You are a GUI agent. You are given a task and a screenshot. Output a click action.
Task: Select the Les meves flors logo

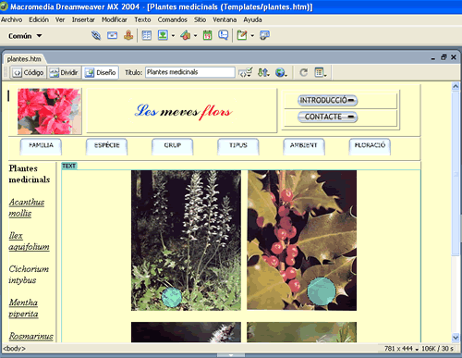pos(183,111)
